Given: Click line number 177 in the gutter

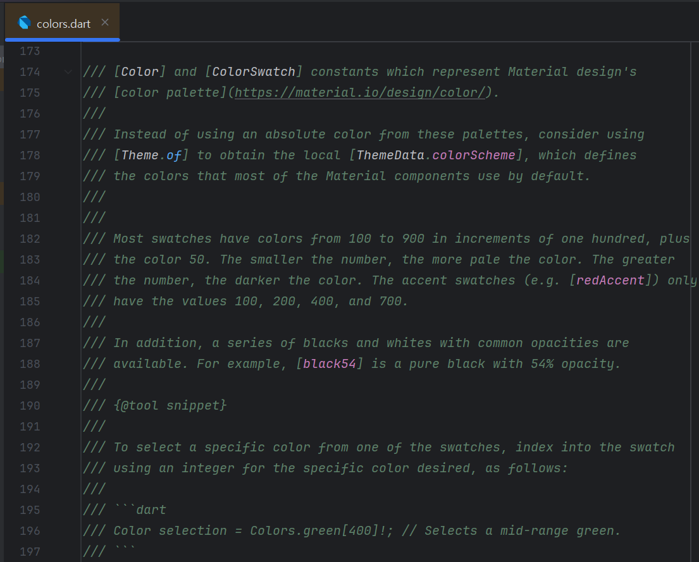Looking at the screenshot, I should click(x=30, y=135).
